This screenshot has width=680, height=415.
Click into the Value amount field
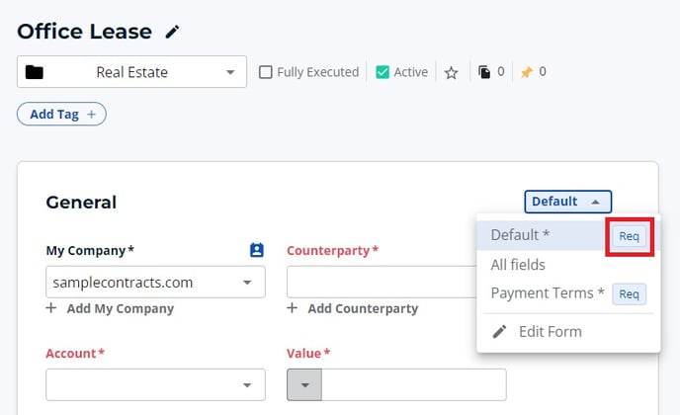[413, 384]
